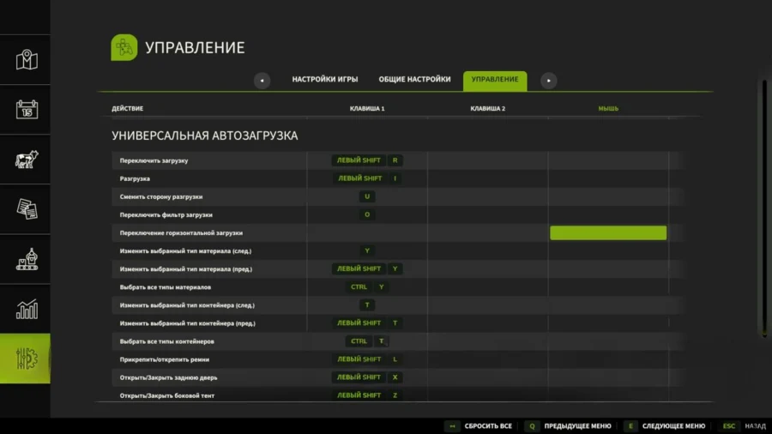Select the Управление tab
The image size is (772, 434).
coord(495,80)
